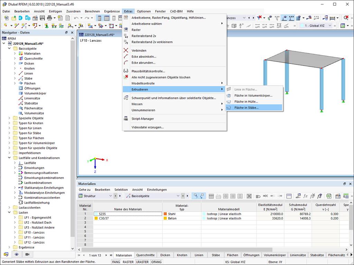Click the redo arrow icon

pyautogui.click(x=87, y=18)
